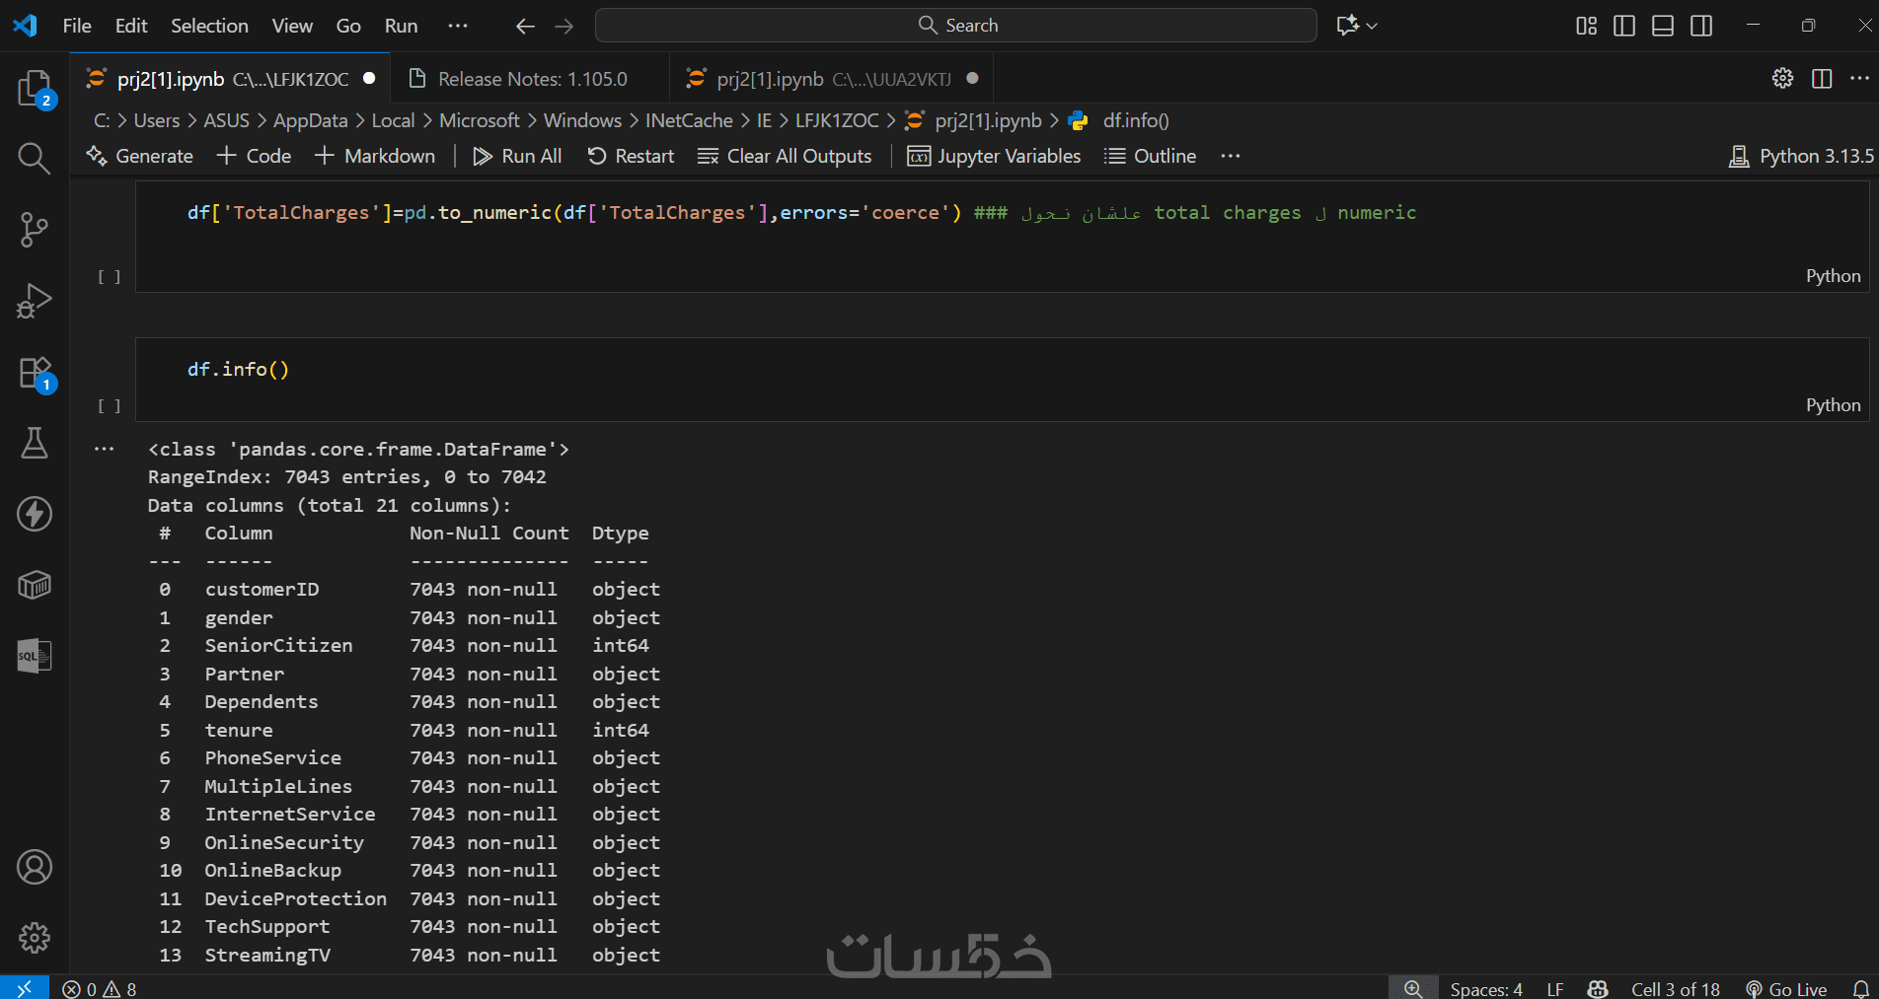Click the Search command center box
This screenshot has width=1879, height=999.
[955, 26]
